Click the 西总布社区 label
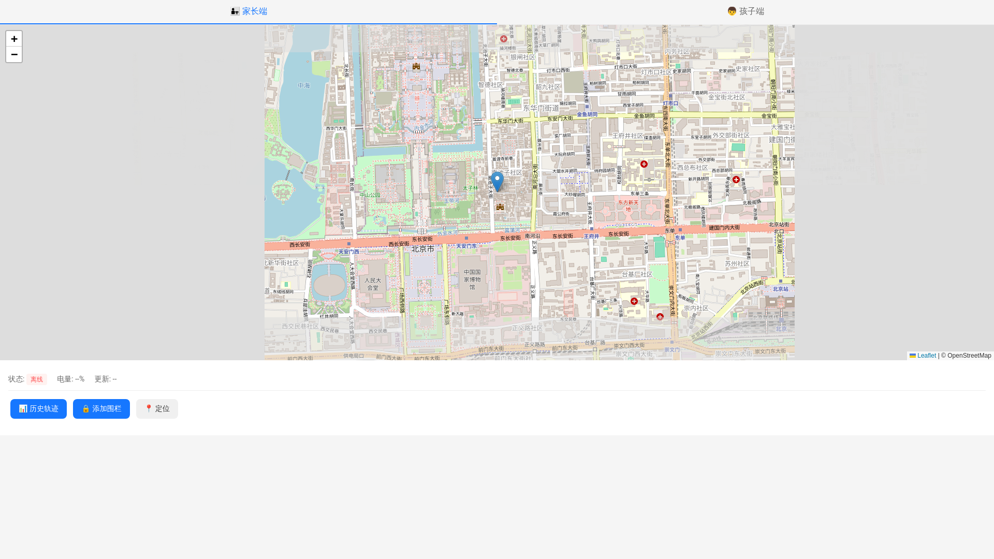This screenshot has height=559, width=994. [x=693, y=168]
